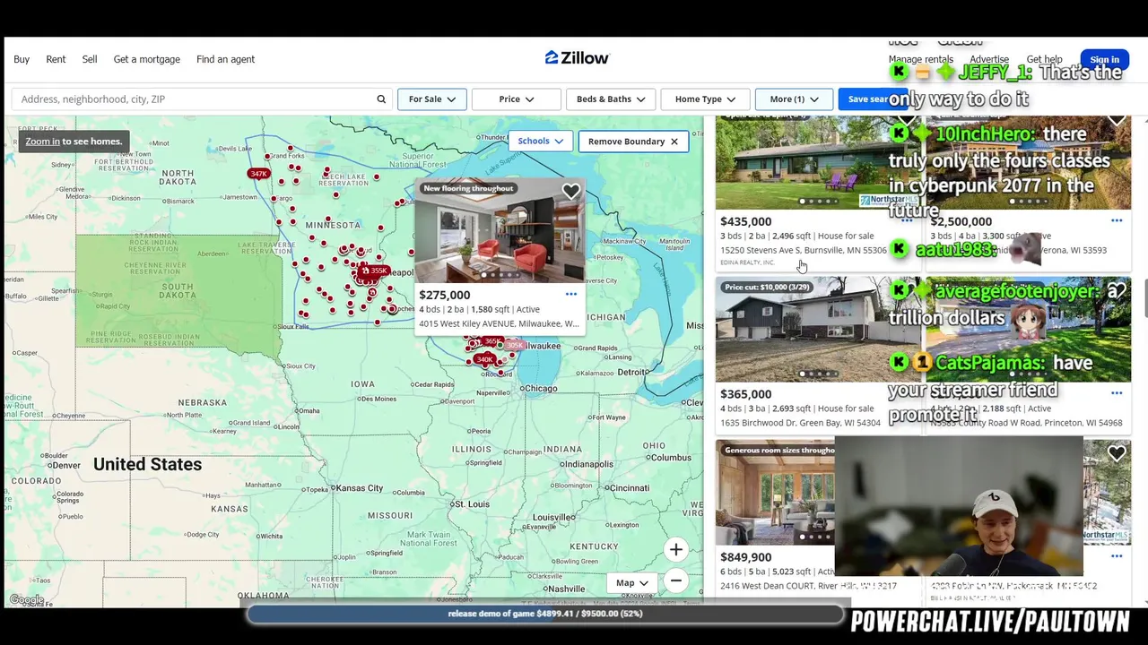This screenshot has height=645, width=1148.
Task: Click the County Road W Princeton address
Action: tap(1026, 423)
